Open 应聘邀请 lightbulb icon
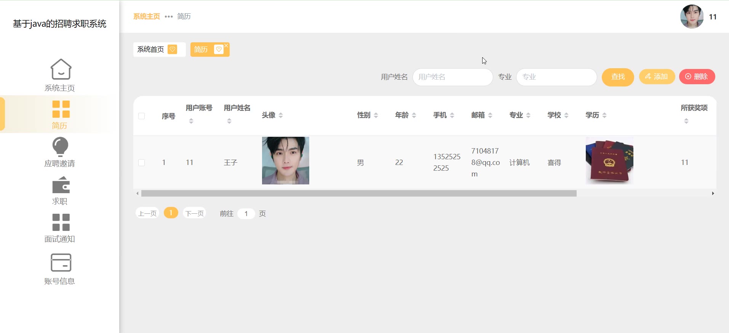Screen dimensions: 729x333 point(60,147)
